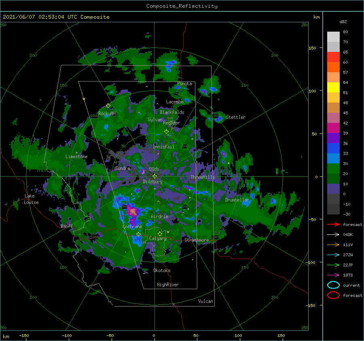Screen dimensions: 364x341
Task: Select the orange 111V arrow legend icon
Action: (333, 244)
